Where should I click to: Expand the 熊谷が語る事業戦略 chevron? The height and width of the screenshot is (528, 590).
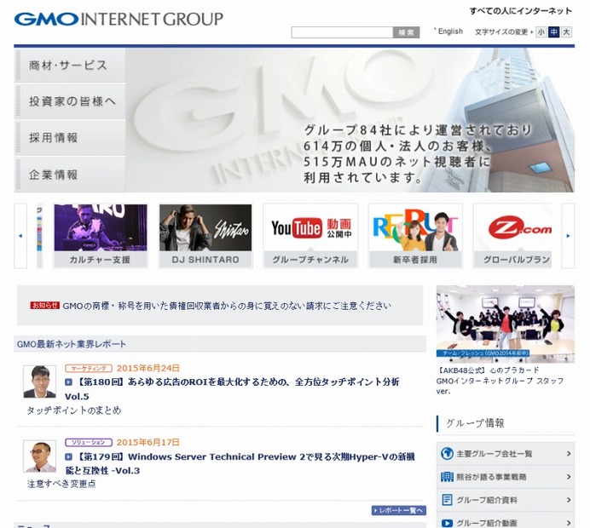pyautogui.click(x=569, y=477)
